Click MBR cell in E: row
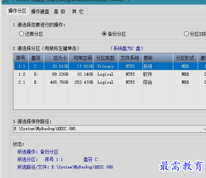The height and width of the screenshot is (178, 206). [185, 82]
